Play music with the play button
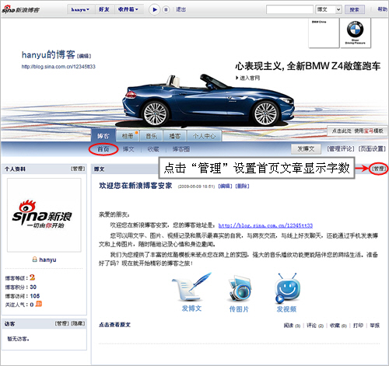The height and width of the screenshot is (366, 389). click(155, 9)
